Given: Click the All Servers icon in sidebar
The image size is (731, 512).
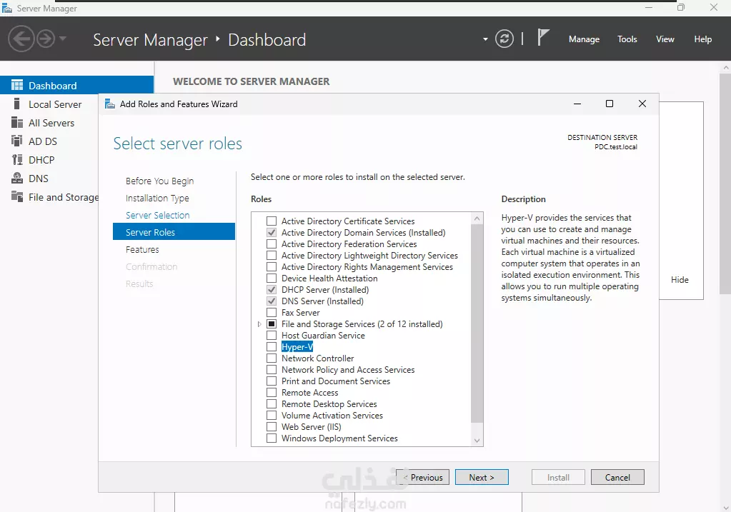Looking at the screenshot, I should [x=16, y=123].
